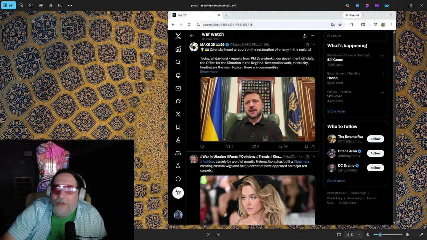Open more options on MAKS 25 post
The height and width of the screenshot is (240, 427).
313,45
